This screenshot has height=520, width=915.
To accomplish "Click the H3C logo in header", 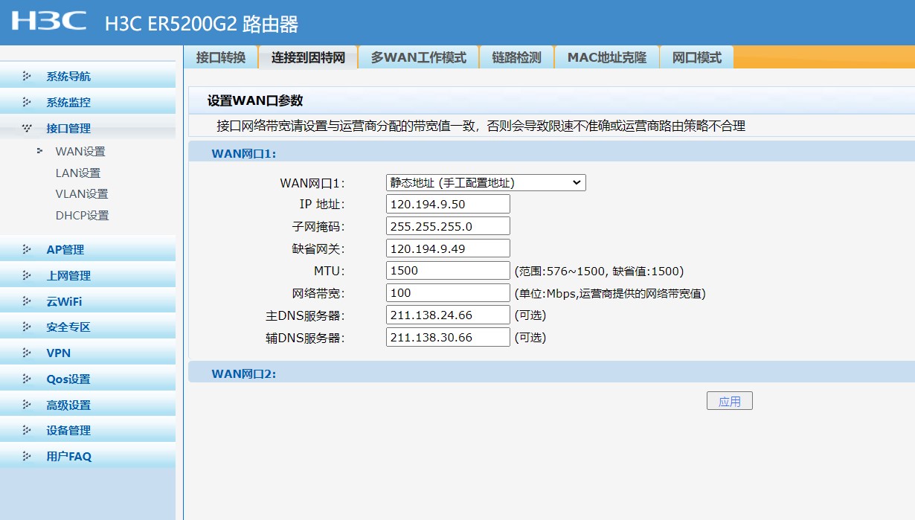I will point(49,21).
